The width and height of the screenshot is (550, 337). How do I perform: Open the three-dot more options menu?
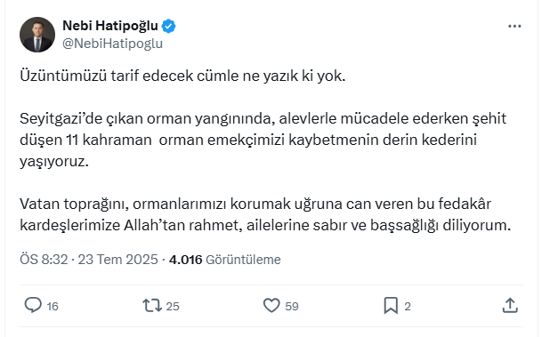coord(514,27)
